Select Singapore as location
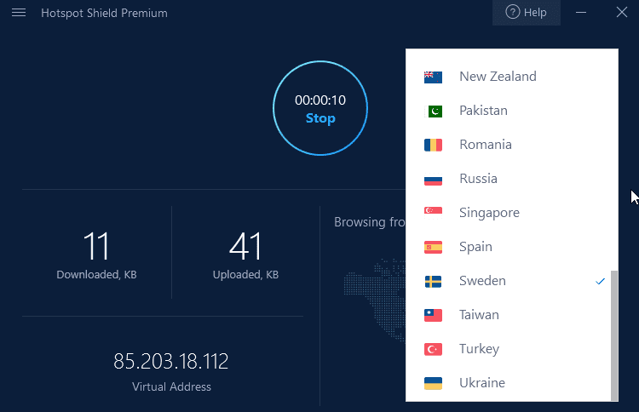The image size is (639, 412). point(511,213)
